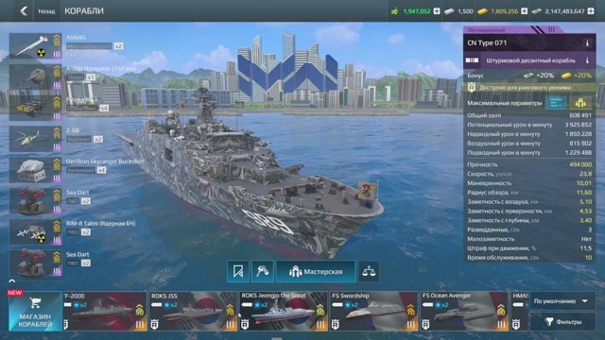Select the first Sea Dart air defense slot
This screenshot has width=605, height=340.
36,201
